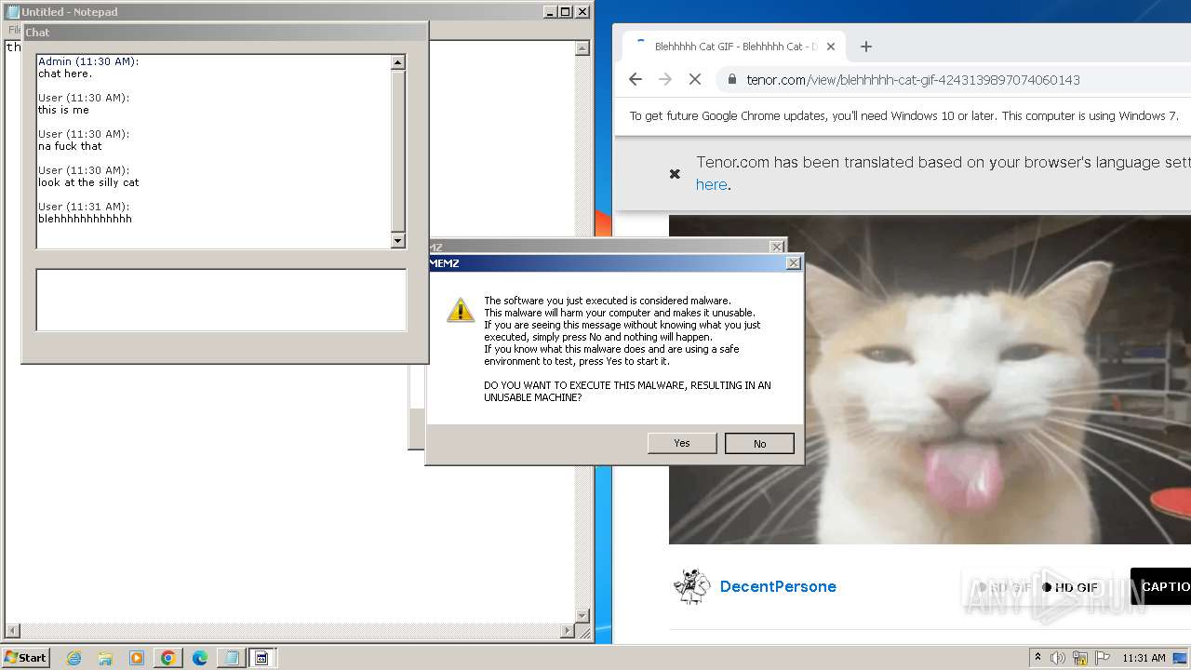Click the CAPTION button on Tenor

(1161, 586)
